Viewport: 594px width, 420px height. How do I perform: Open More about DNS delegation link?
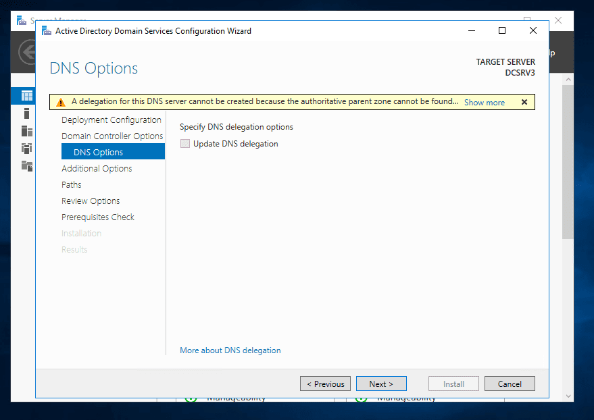[230, 350]
